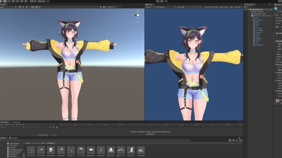Click the Assets breadcrumb in Project window
This screenshot has height=158, width=282.
tap(28, 143)
